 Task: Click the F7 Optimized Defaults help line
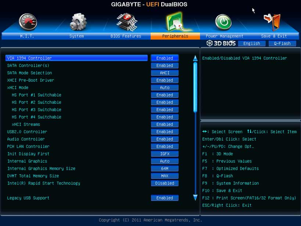[x=230, y=169]
